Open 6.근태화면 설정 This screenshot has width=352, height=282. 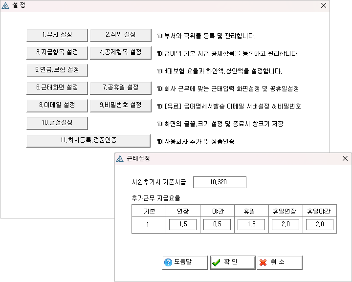pos(57,88)
